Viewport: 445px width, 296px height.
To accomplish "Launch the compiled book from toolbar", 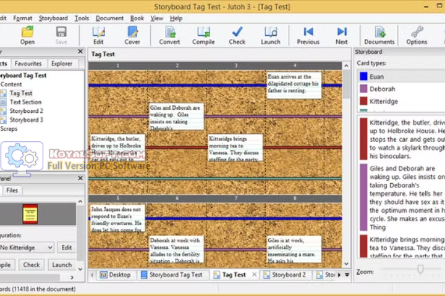I will coord(270,35).
